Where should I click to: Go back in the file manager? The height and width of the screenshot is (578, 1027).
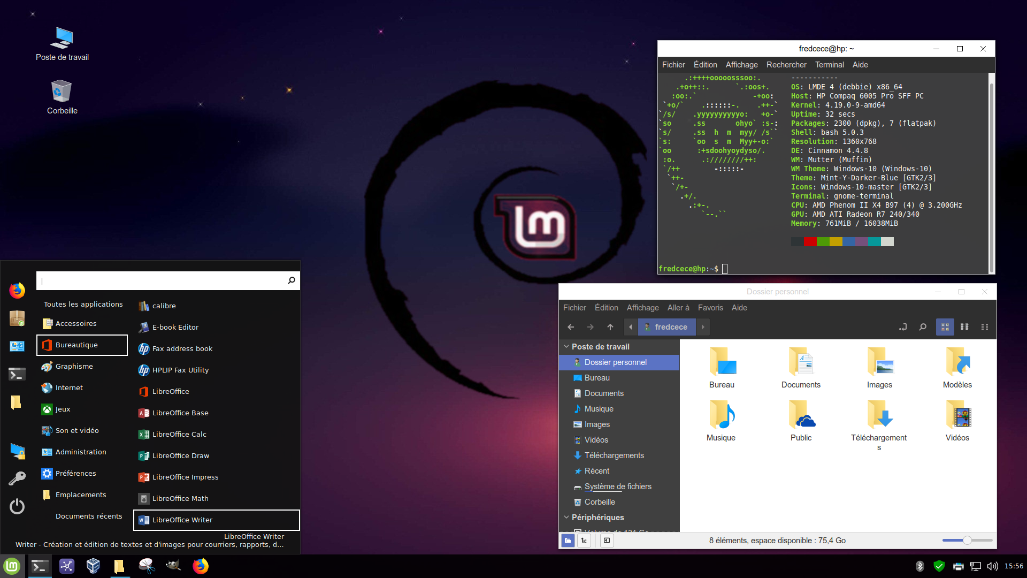point(571,327)
